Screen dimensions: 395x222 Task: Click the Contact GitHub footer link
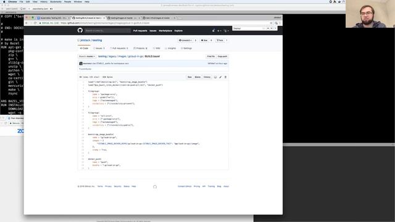[185, 186]
